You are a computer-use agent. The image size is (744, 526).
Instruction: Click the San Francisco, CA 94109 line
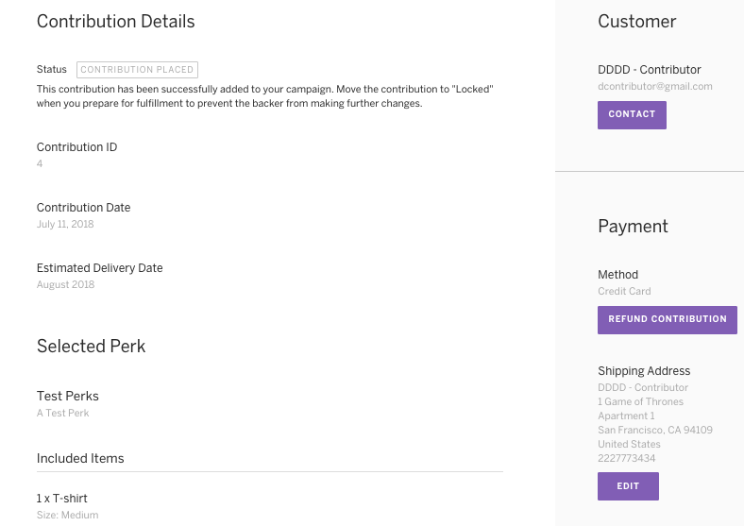coord(655,430)
